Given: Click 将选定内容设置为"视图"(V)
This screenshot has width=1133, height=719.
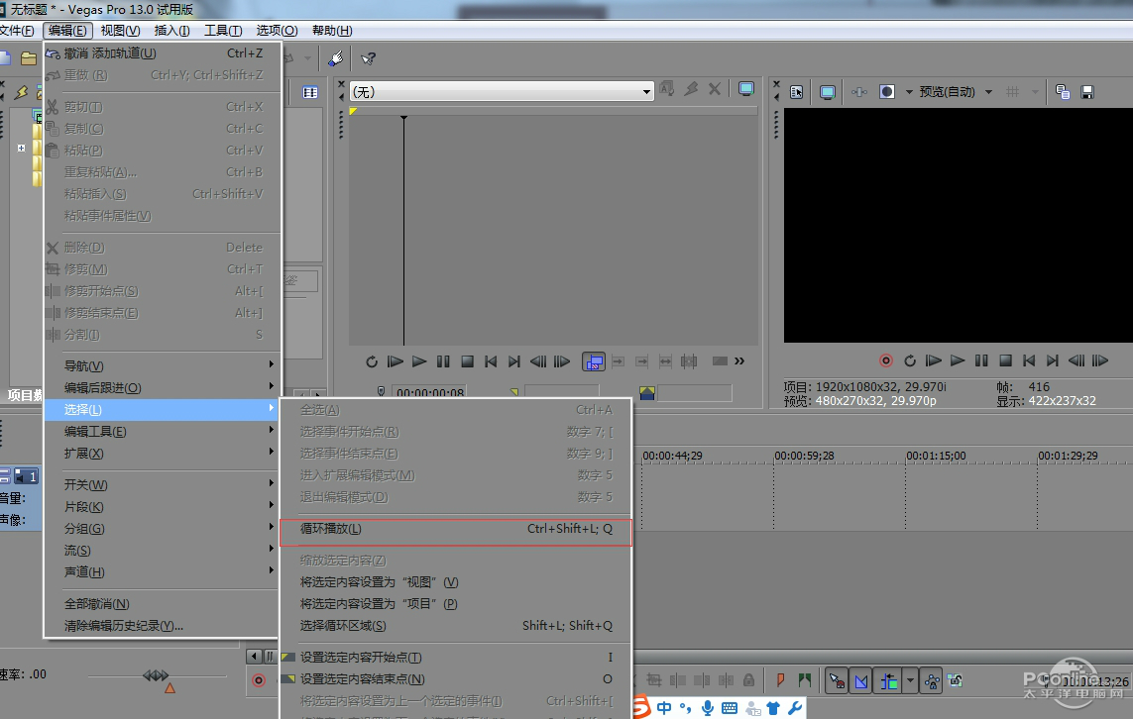Looking at the screenshot, I should [x=456, y=582].
